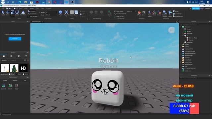212x119 pixels.
Task: Open the What's New button
Action: coord(196,8)
